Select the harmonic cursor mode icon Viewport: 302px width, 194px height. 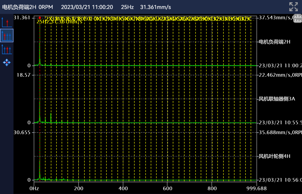click(x=6, y=35)
